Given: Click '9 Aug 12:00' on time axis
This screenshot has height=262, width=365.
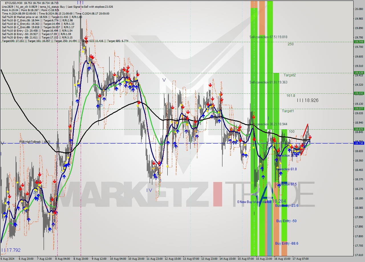Looking at the screenshot, I should point(99,259).
